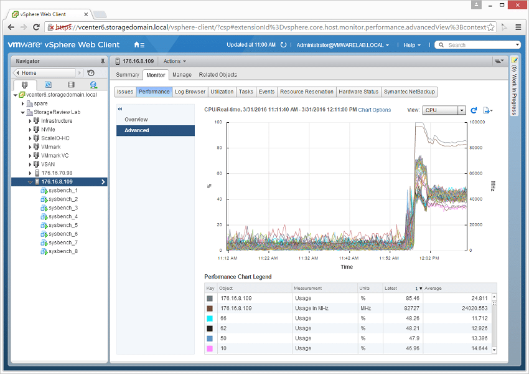Viewport: 529px width, 374px height.
Task: Open the Symantec NetBackup sub-tab
Action: 410,92
